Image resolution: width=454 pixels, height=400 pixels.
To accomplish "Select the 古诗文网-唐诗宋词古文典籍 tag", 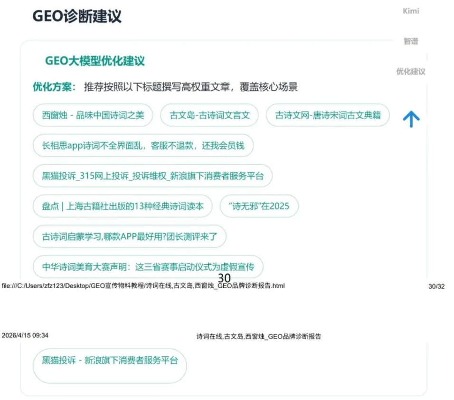I will pos(328,115).
